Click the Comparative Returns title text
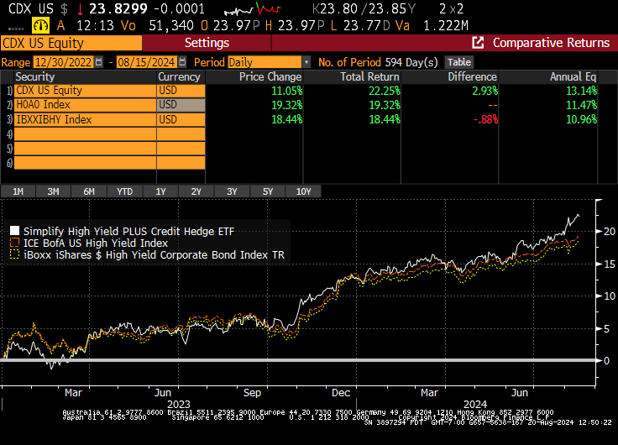618x445 pixels. pos(551,43)
